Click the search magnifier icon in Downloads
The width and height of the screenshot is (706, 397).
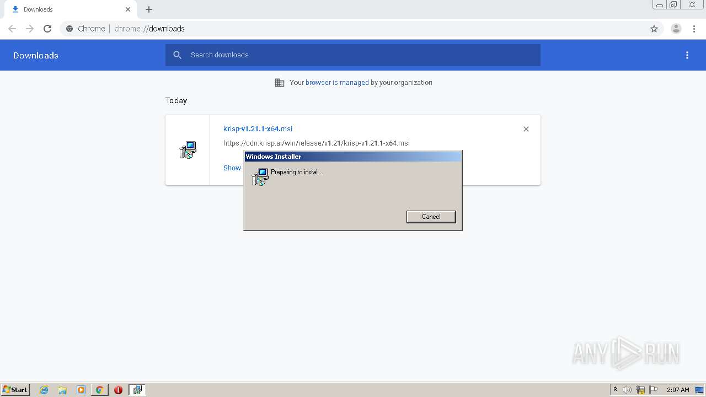(178, 55)
